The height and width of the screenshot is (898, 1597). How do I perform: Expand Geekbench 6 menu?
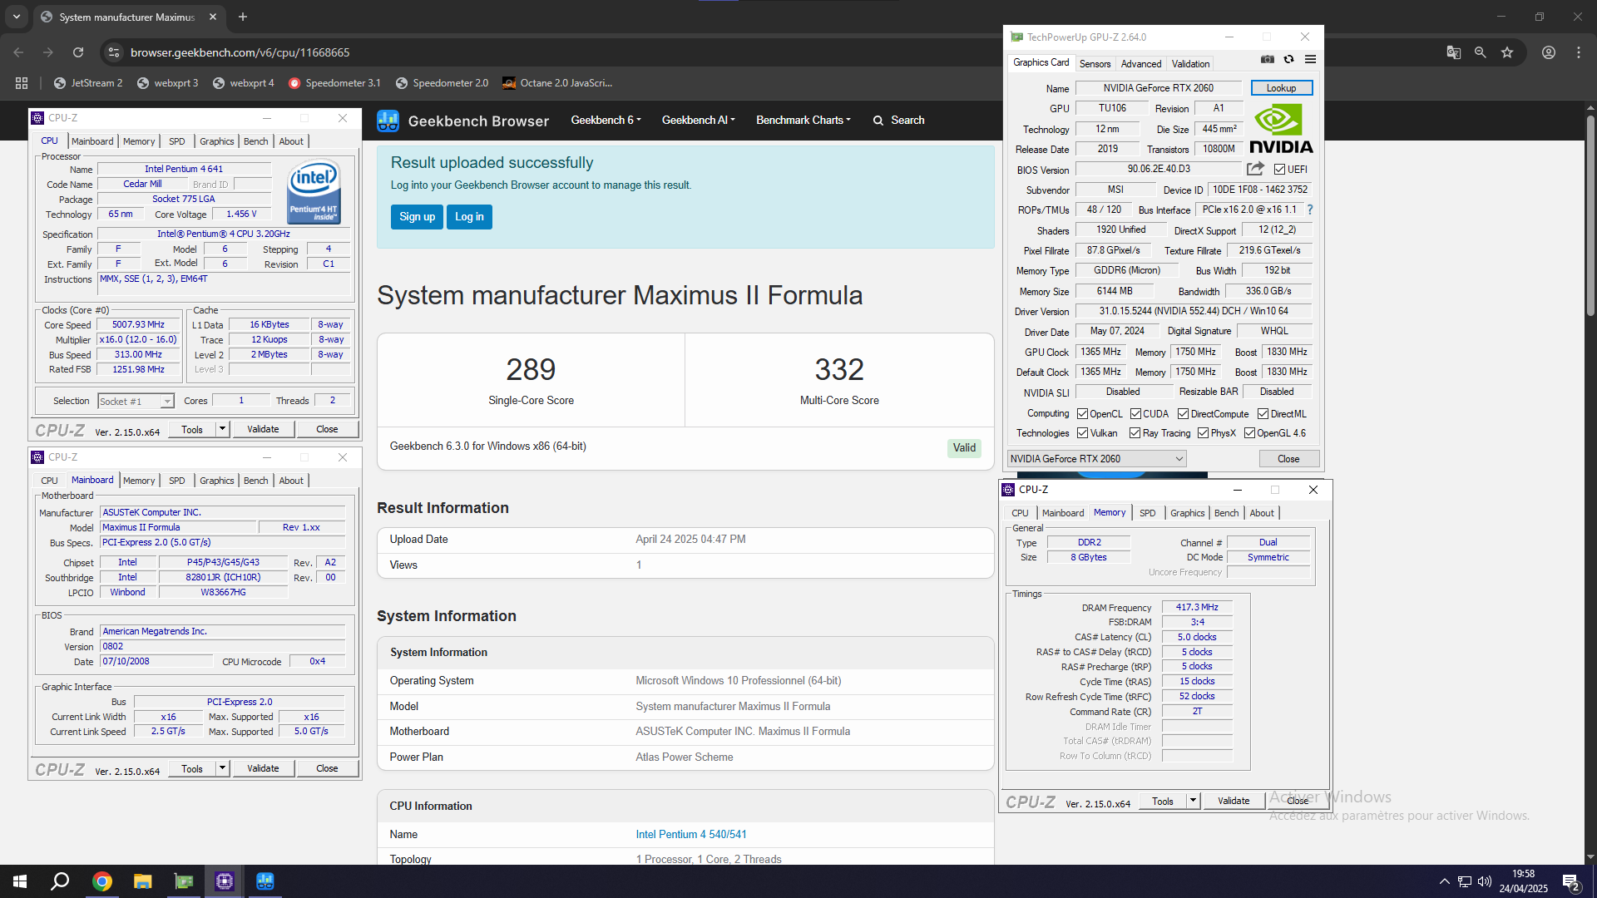pos(606,121)
